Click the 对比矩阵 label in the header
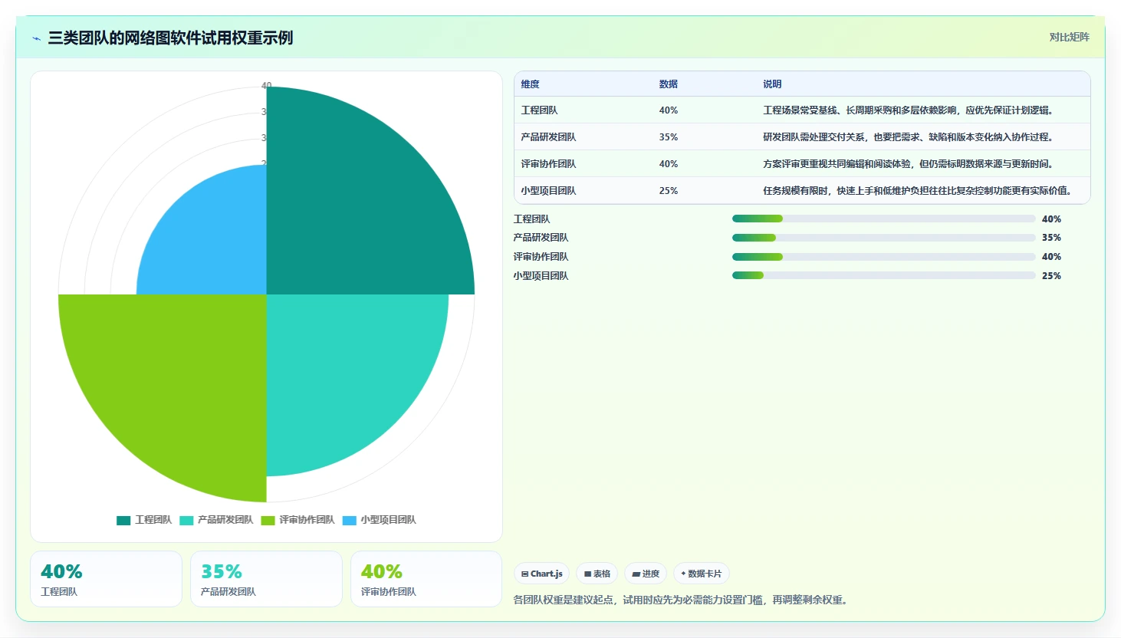 [x=1069, y=37]
